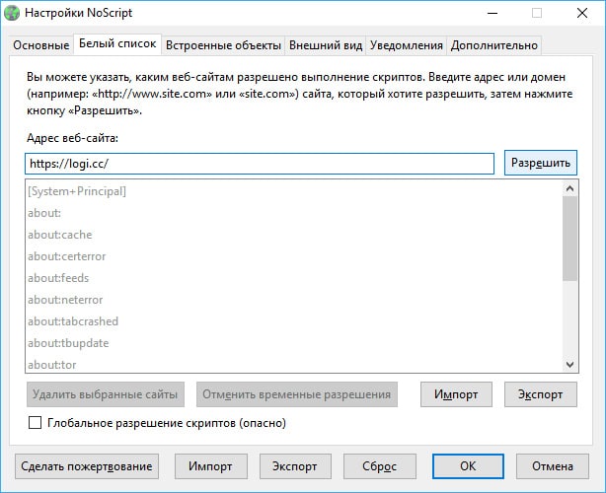606x493 pixels.
Task: Select about:neterror entry in list
Action: click(x=65, y=300)
